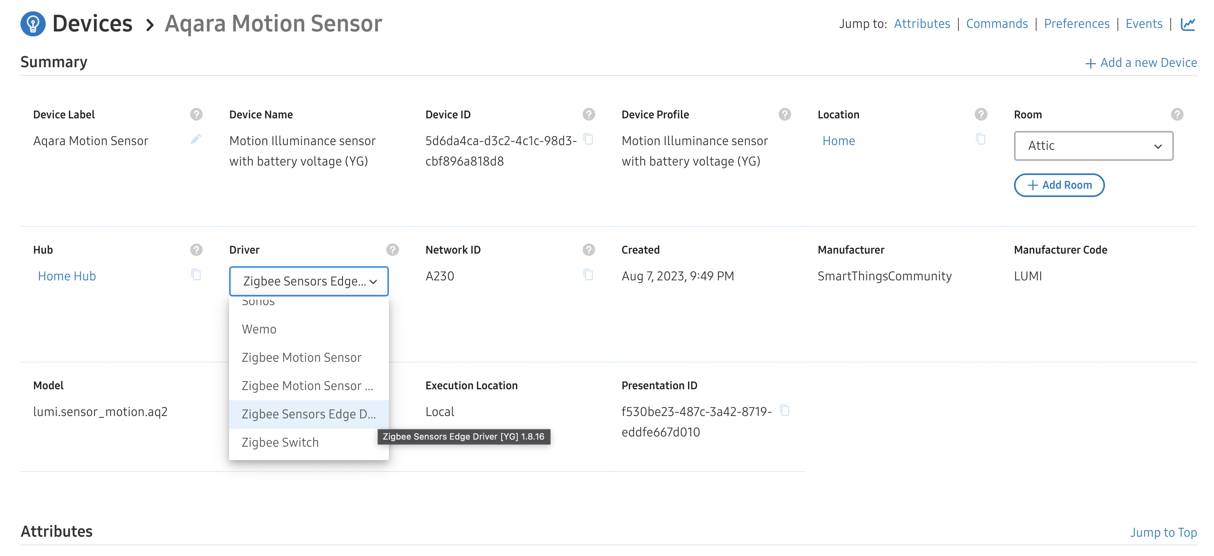
Task: Copy the Home Hub ID via copy icon
Action: coord(196,274)
